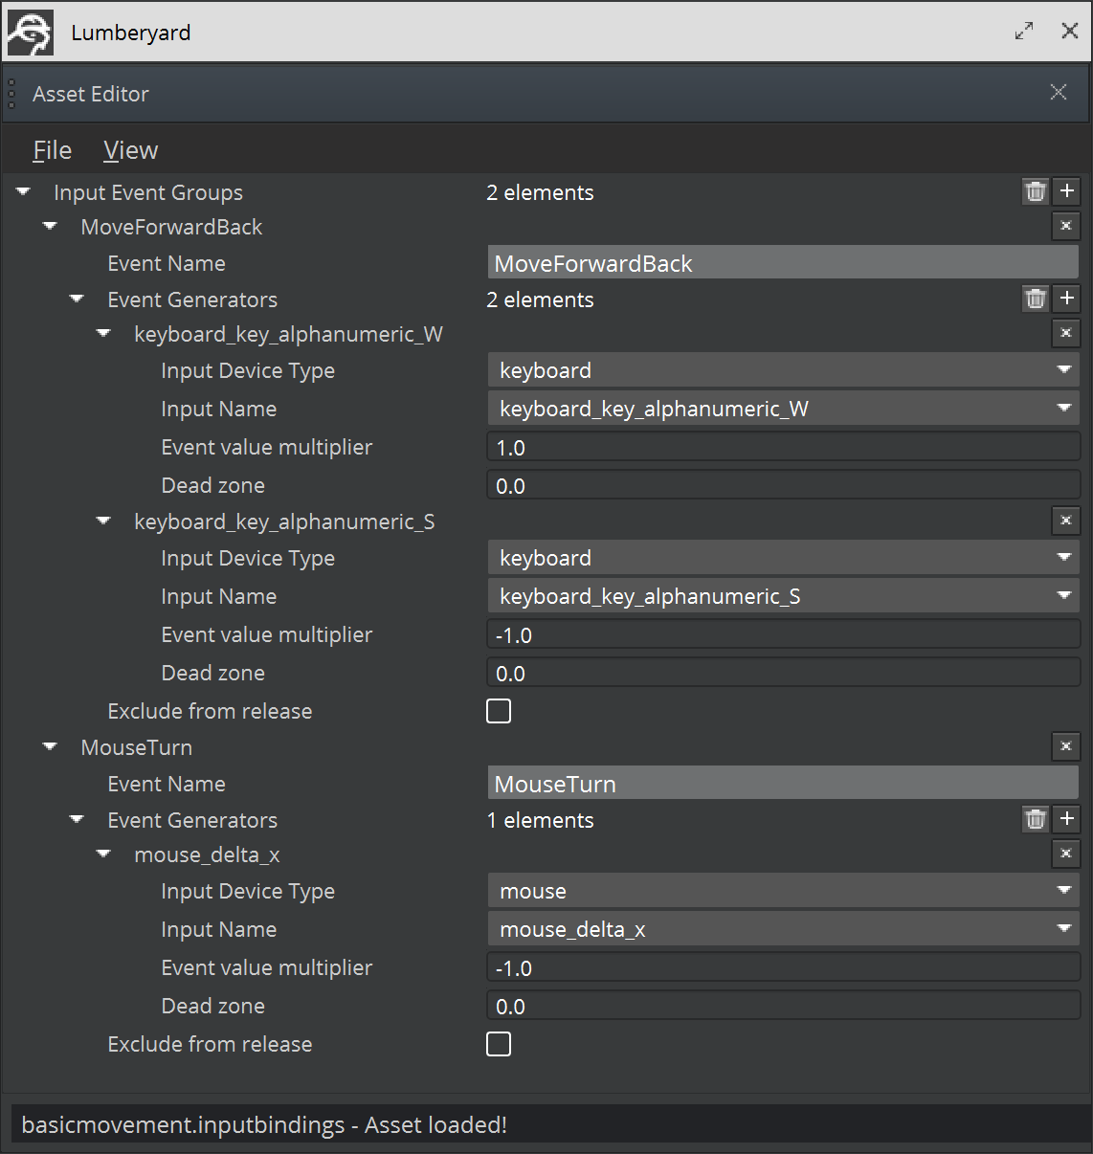Toggle Exclude from release for MouseTurn
This screenshot has height=1154, width=1093.
click(499, 1044)
